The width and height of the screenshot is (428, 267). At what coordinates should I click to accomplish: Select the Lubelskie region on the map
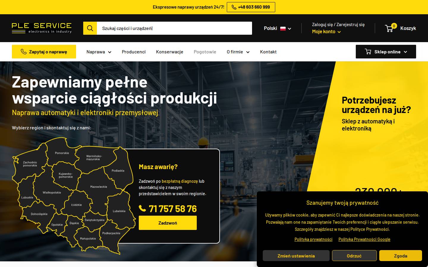coord(119,211)
